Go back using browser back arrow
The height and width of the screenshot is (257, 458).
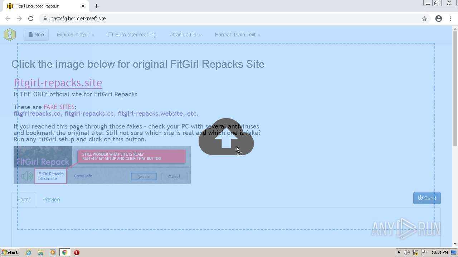[8, 19]
